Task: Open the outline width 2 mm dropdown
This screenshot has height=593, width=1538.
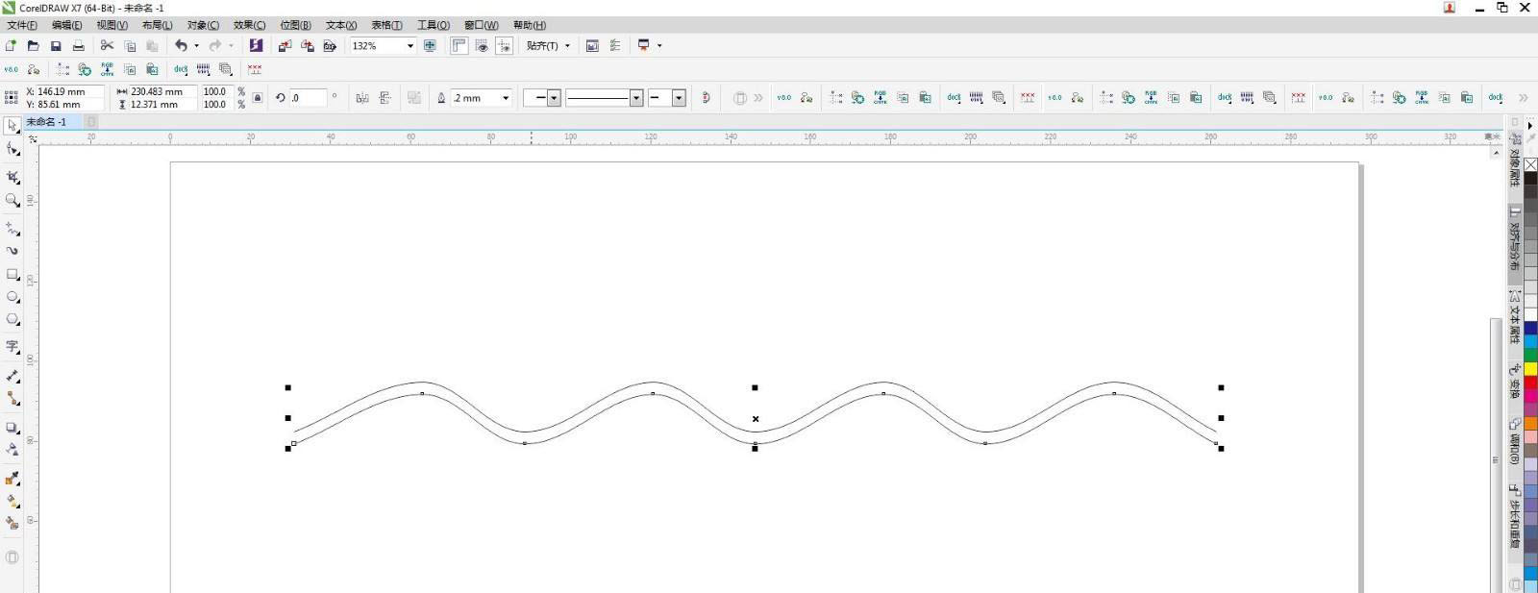Action: (x=506, y=98)
